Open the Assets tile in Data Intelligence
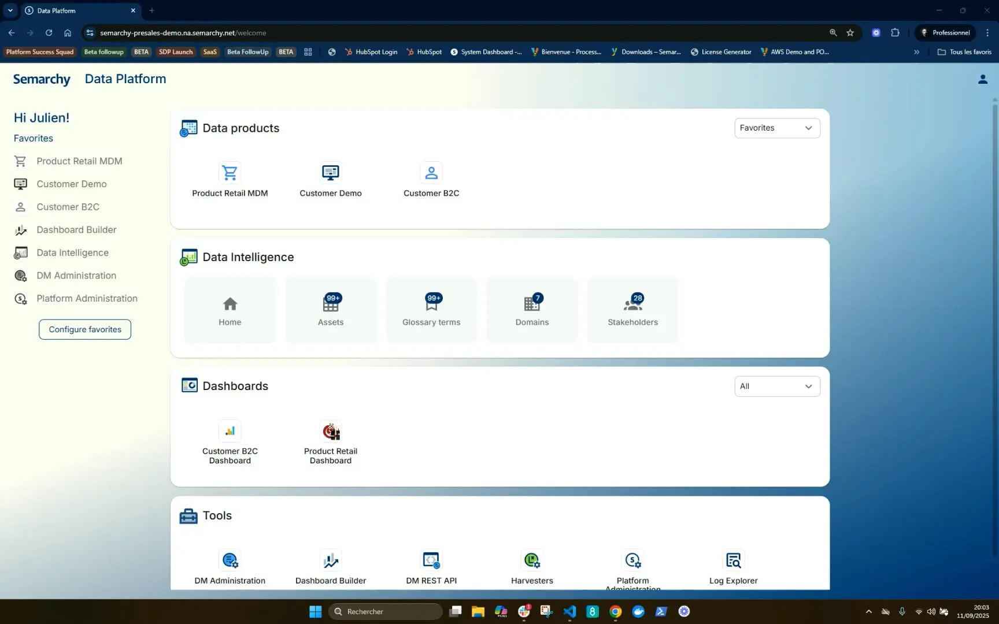The height and width of the screenshot is (624, 999). [330, 310]
